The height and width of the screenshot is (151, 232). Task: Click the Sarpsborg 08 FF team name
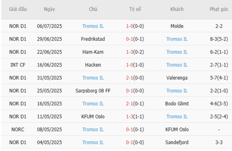coord(93,91)
